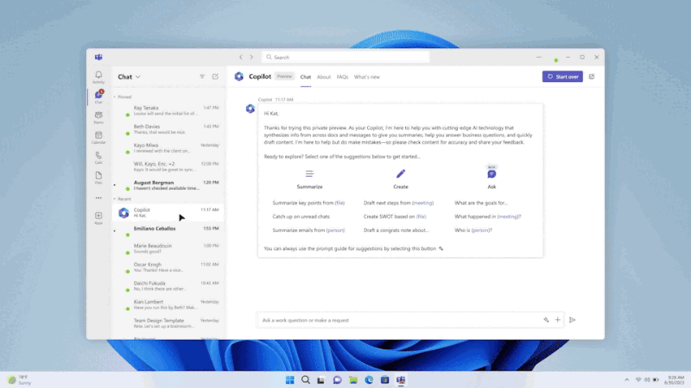Click the taskbar clock and date

675,380
